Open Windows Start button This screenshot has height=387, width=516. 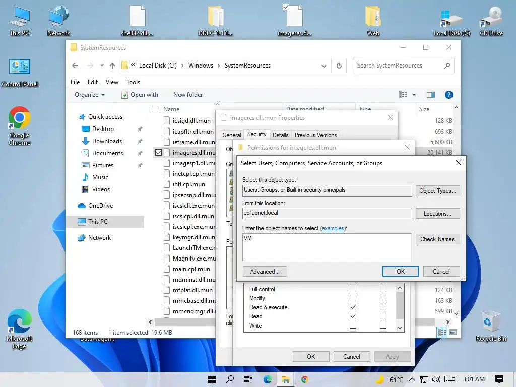point(212,379)
